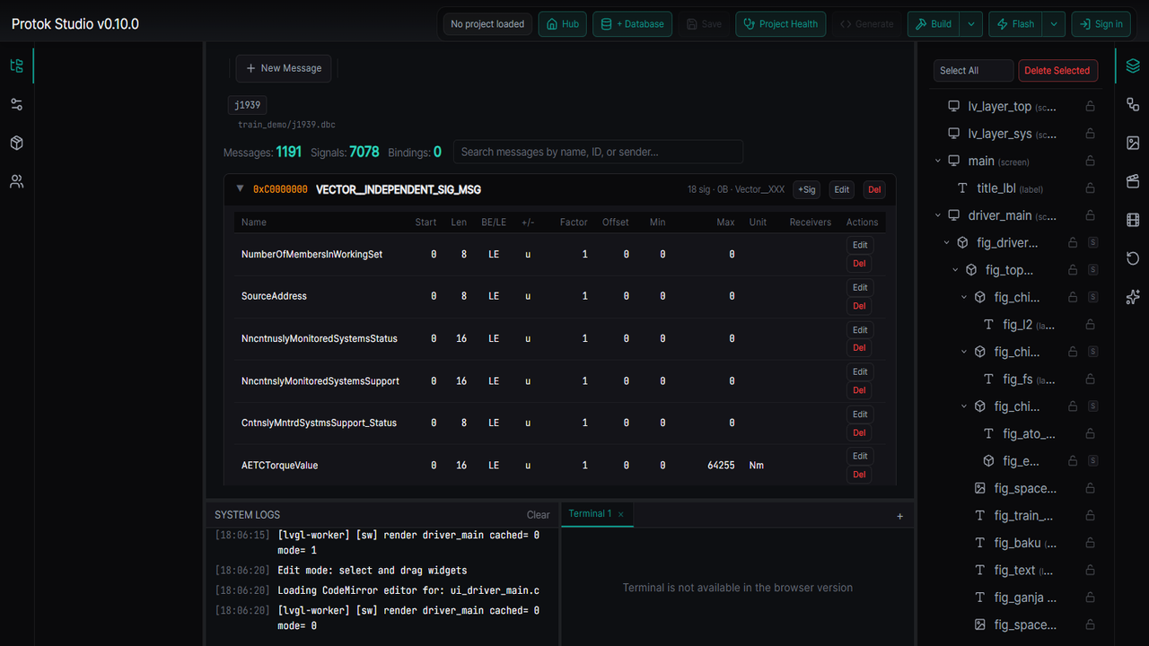Toggle lock on fig_l2 label
The image size is (1149, 646).
coord(1091,325)
